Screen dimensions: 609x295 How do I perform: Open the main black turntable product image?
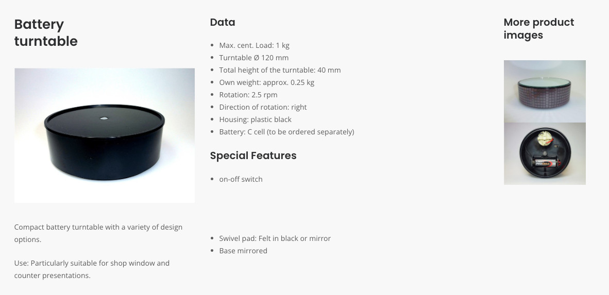click(x=105, y=135)
